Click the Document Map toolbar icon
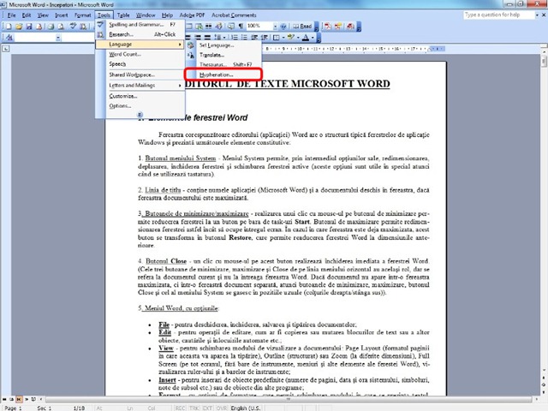Screen dimensions: 548x411 click(231, 27)
